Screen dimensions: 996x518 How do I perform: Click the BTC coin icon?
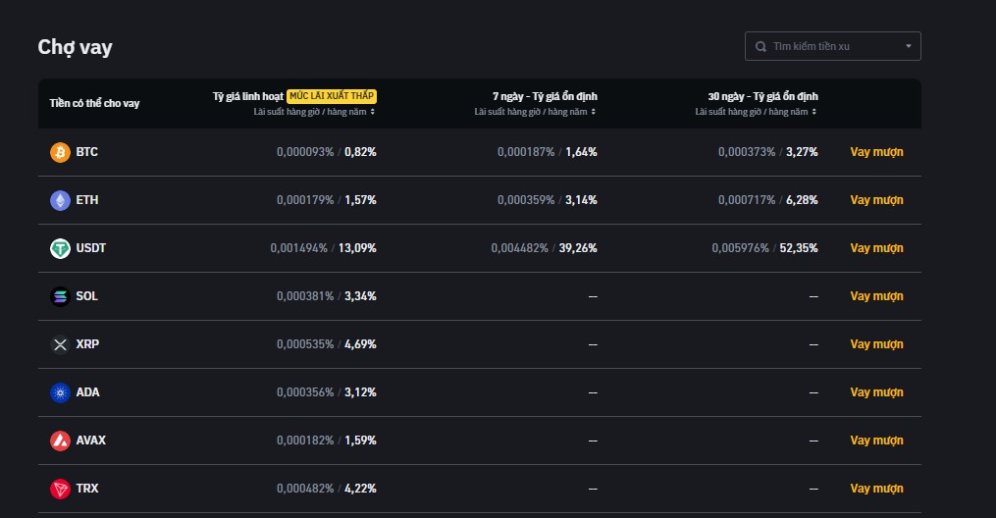click(x=60, y=152)
